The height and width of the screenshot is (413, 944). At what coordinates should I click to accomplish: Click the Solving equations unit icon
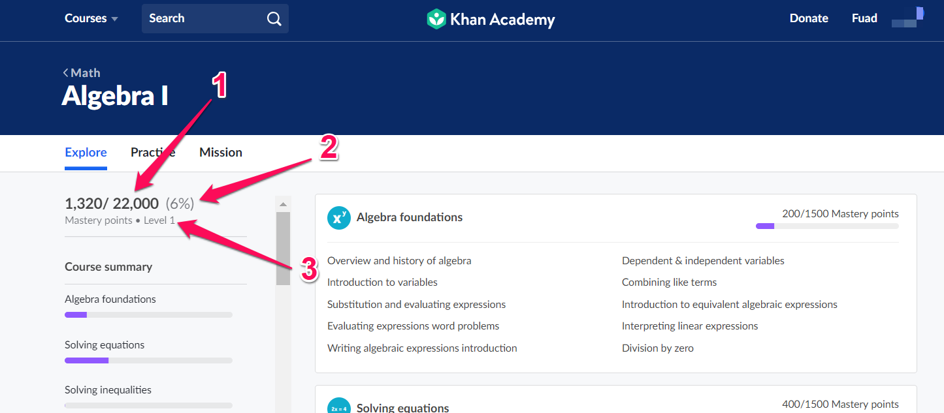(x=338, y=407)
